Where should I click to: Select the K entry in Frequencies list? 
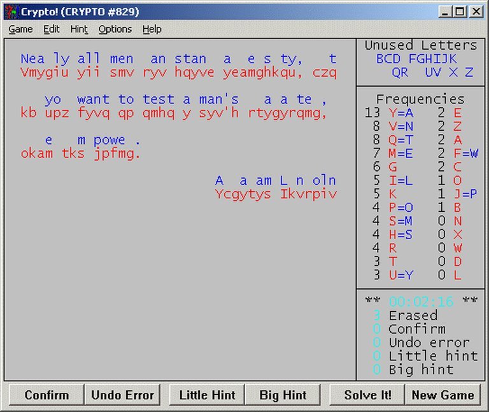tap(392, 194)
